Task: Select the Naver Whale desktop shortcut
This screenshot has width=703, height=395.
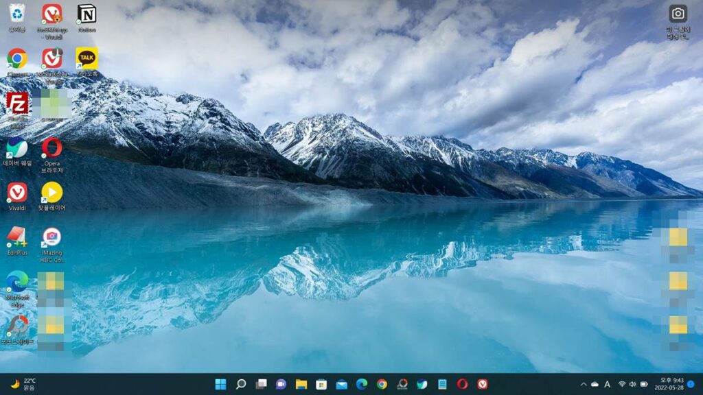Action: pos(17,148)
